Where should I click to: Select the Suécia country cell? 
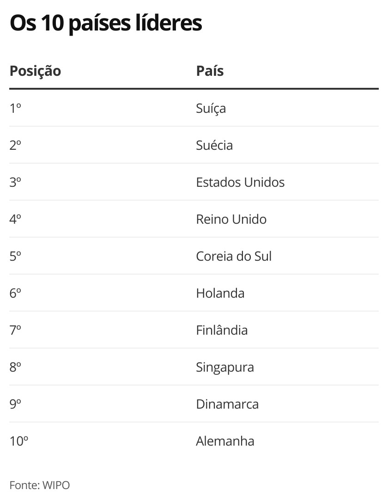pyautogui.click(x=214, y=145)
